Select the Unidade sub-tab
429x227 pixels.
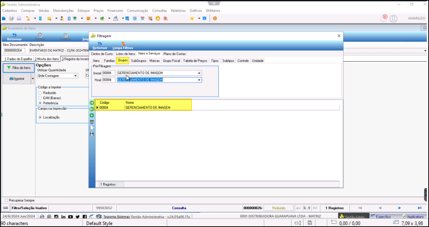click(x=257, y=61)
